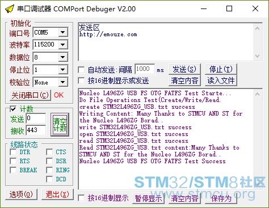Toggle the RING status checkbox

coord(49,170)
